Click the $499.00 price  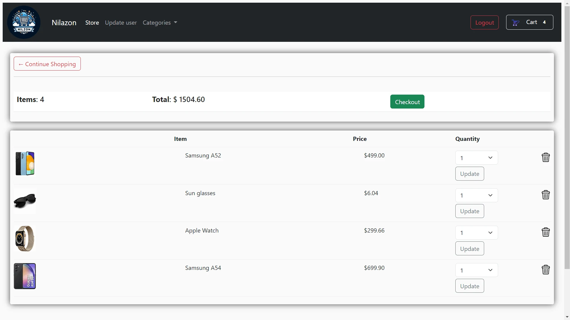tap(374, 155)
